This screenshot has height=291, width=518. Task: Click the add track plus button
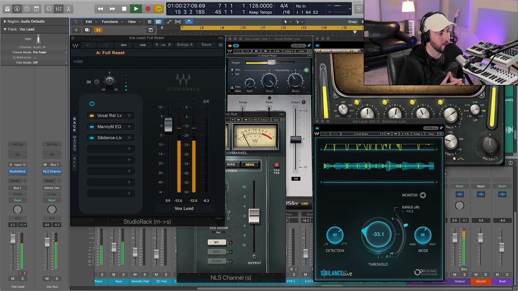coord(76,30)
